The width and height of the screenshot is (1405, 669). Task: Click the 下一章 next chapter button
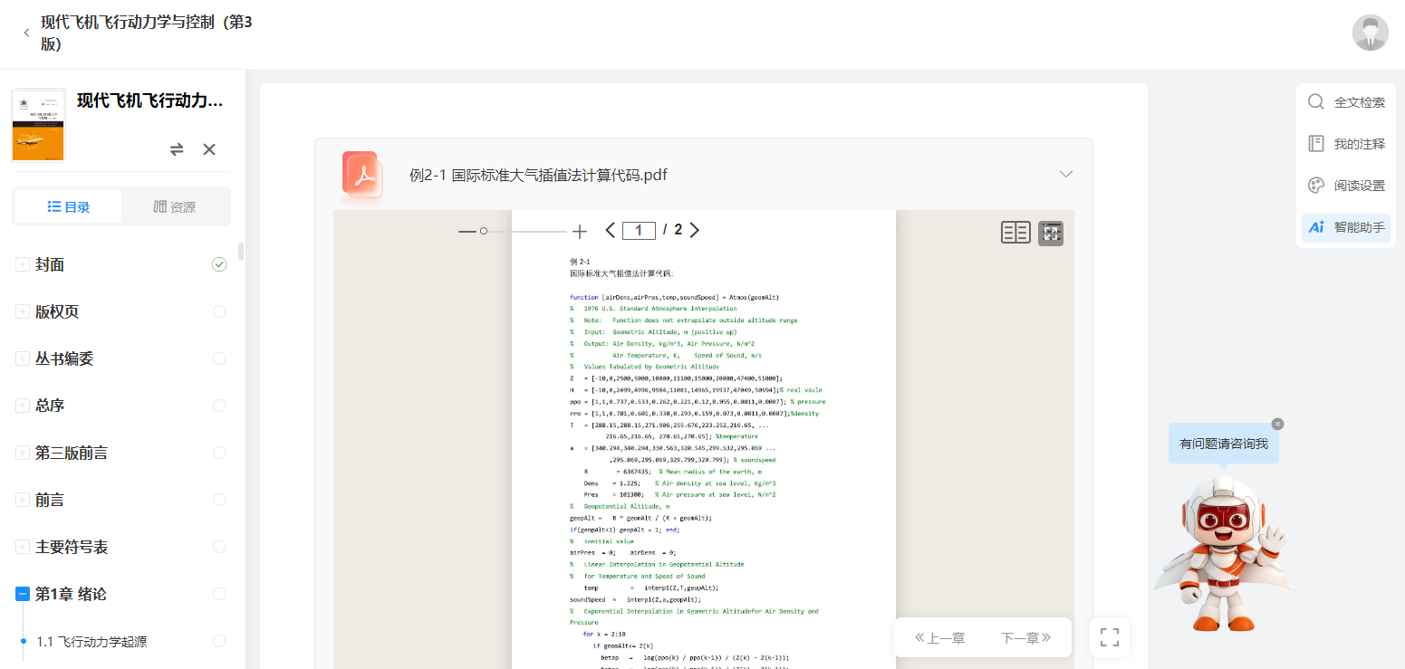1025,637
